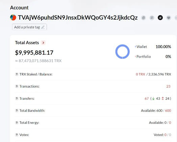The height and width of the screenshot is (142, 177).
Task: Copy the account address with the copy icon
Action: pos(143,18)
